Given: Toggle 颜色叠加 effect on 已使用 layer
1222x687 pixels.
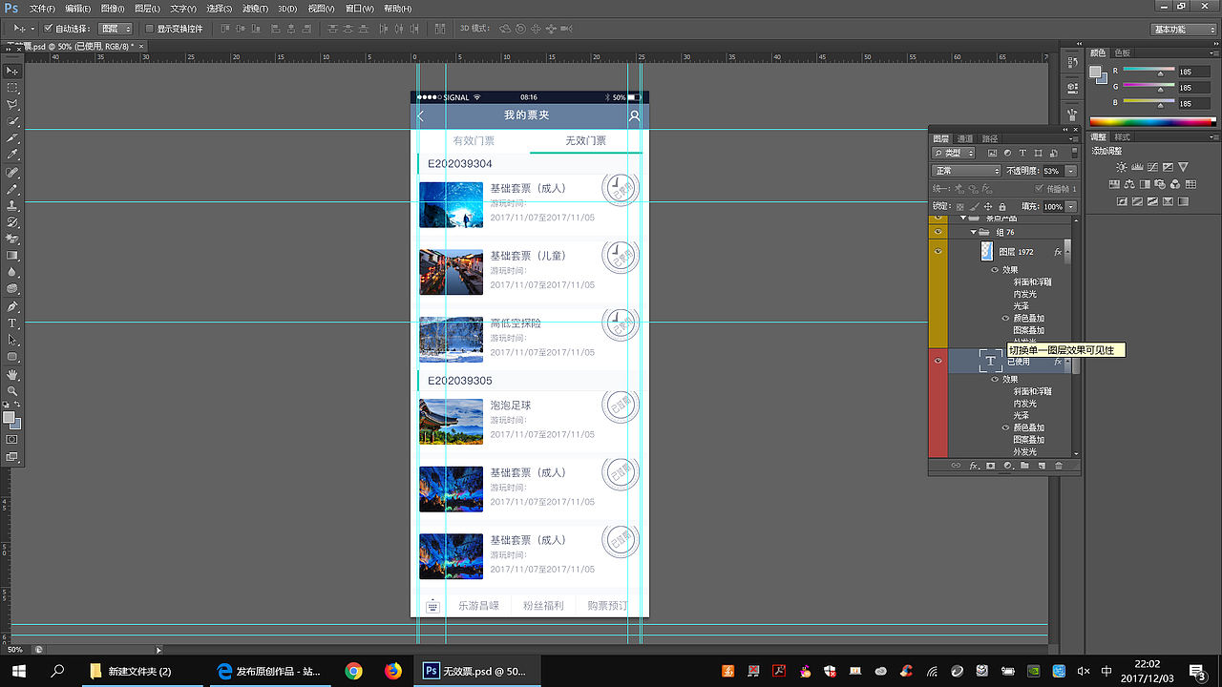Looking at the screenshot, I should click(1005, 427).
